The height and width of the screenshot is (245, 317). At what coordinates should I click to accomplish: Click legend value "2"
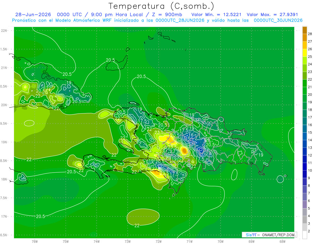(309, 231)
